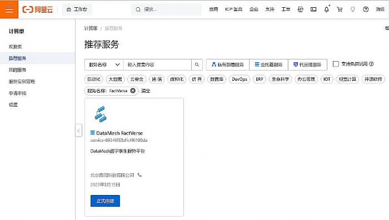
Task: Open the 工单 ticket menu
Action: (286, 9)
